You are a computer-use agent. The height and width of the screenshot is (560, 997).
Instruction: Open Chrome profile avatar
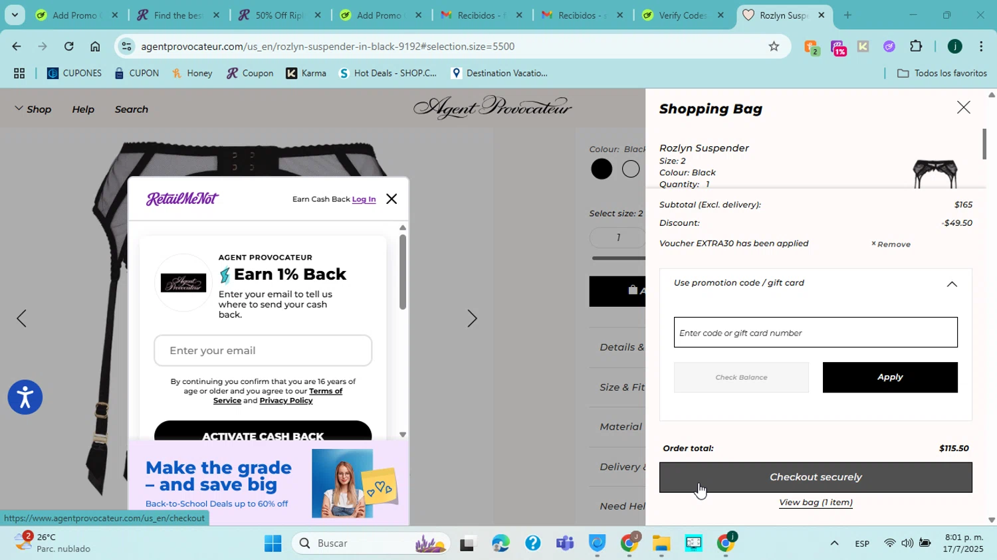(955, 47)
